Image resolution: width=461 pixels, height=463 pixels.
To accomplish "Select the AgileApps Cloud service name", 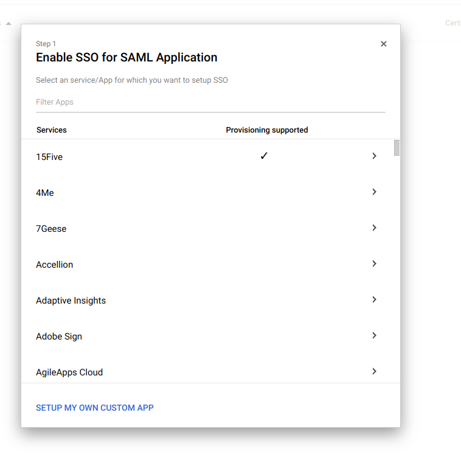I will 69,372.
